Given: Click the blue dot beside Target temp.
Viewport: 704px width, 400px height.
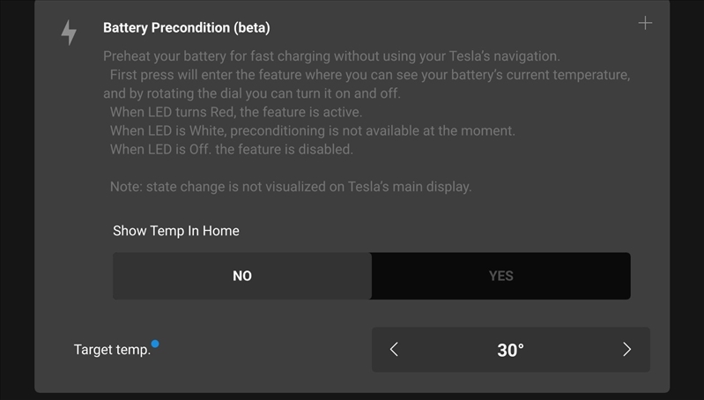Looking at the screenshot, I should (155, 344).
